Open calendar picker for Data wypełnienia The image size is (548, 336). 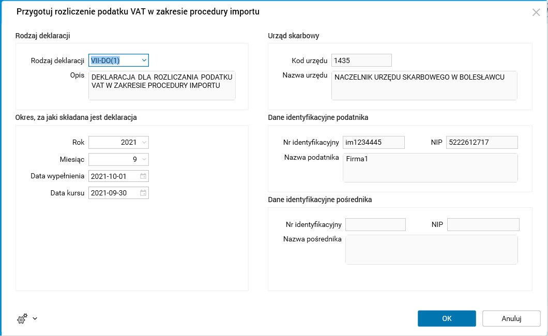tap(143, 176)
